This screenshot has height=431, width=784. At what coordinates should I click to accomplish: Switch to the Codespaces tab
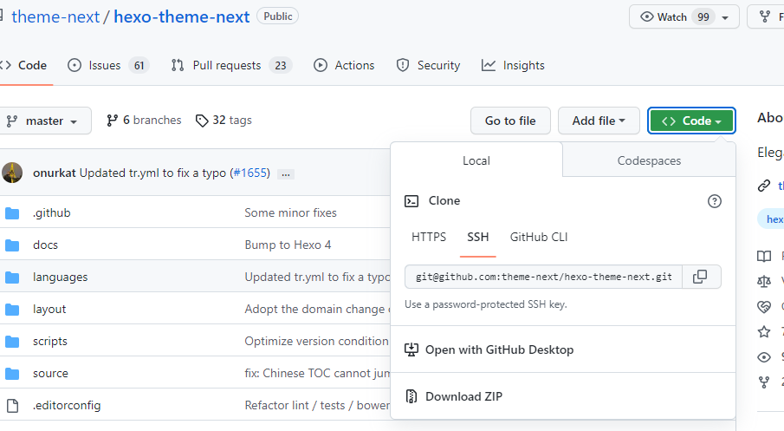(649, 160)
